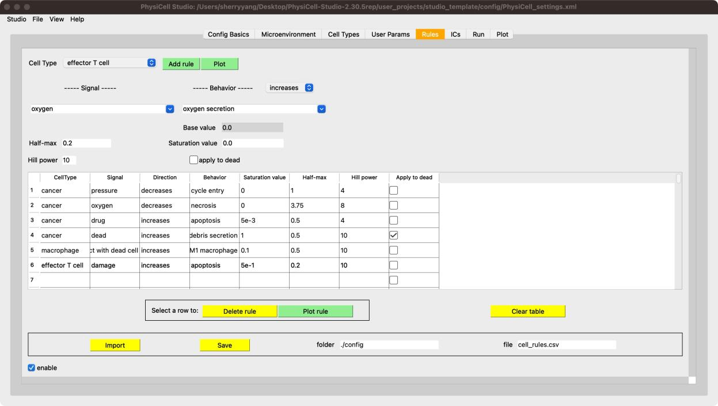The image size is (718, 406).
Task: Open the View menu
Action: pyautogui.click(x=56, y=19)
